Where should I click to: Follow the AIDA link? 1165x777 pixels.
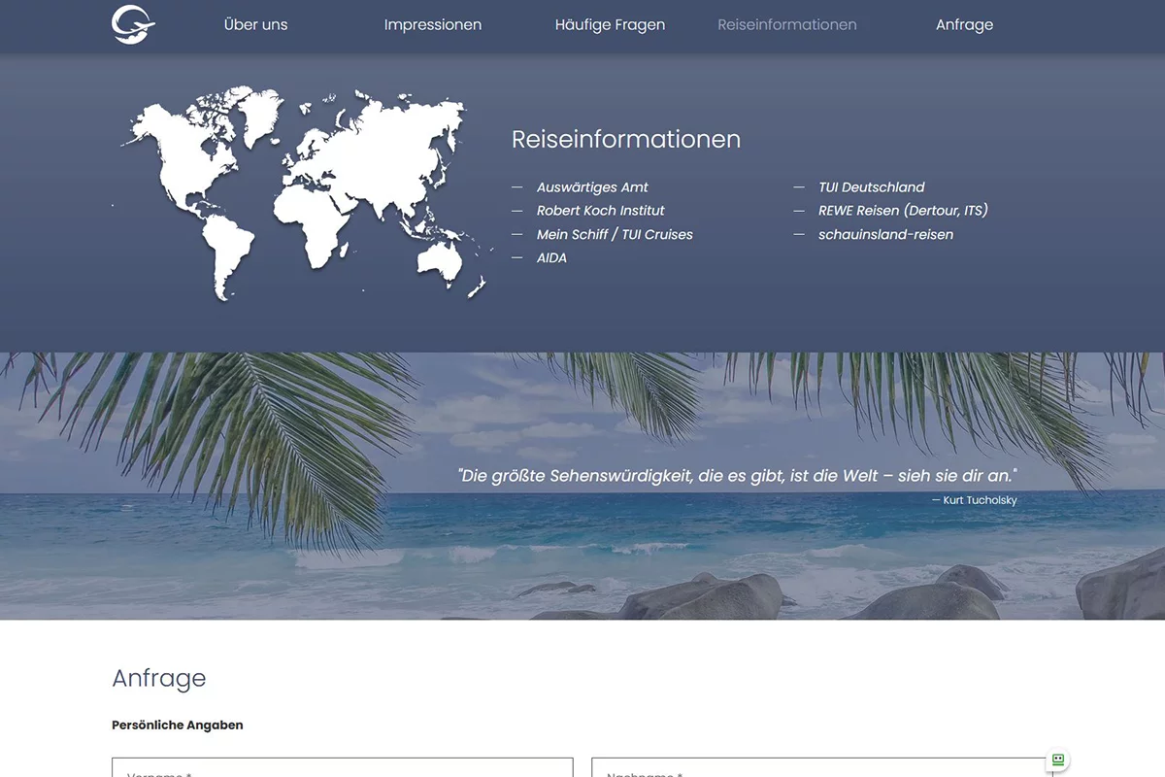pos(551,257)
